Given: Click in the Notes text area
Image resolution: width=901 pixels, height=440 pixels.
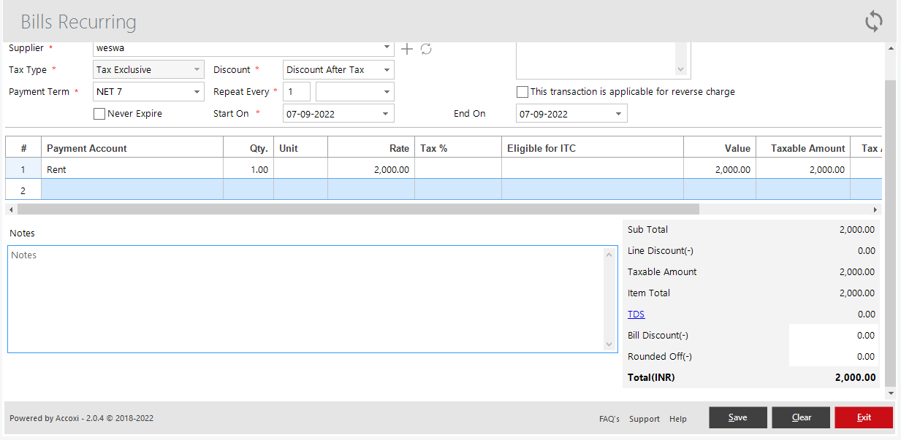Looking at the screenshot, I should pos(307,299).
